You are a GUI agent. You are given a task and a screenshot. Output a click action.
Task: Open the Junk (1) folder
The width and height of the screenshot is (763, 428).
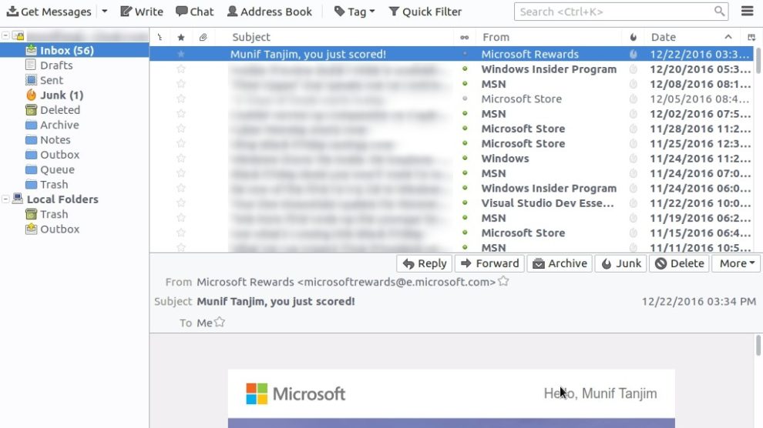[x=62, y=95]
